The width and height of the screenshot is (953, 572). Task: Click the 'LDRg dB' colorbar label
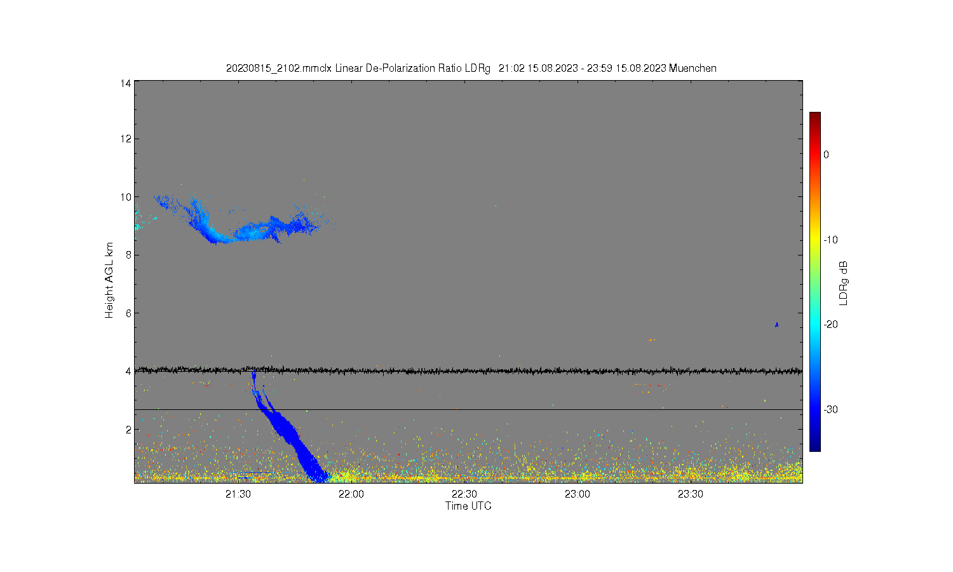tap(843, 283)
